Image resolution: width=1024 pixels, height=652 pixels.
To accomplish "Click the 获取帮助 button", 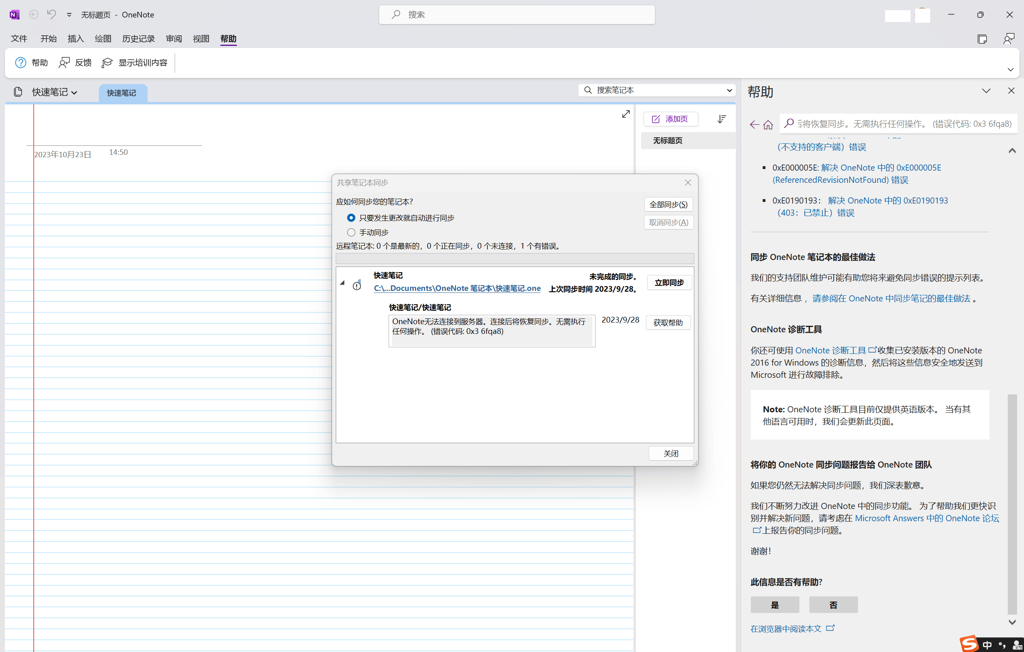I will point(668,323).
